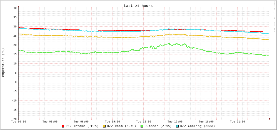Click the Temperature (°C) axis label

(3, 63)
